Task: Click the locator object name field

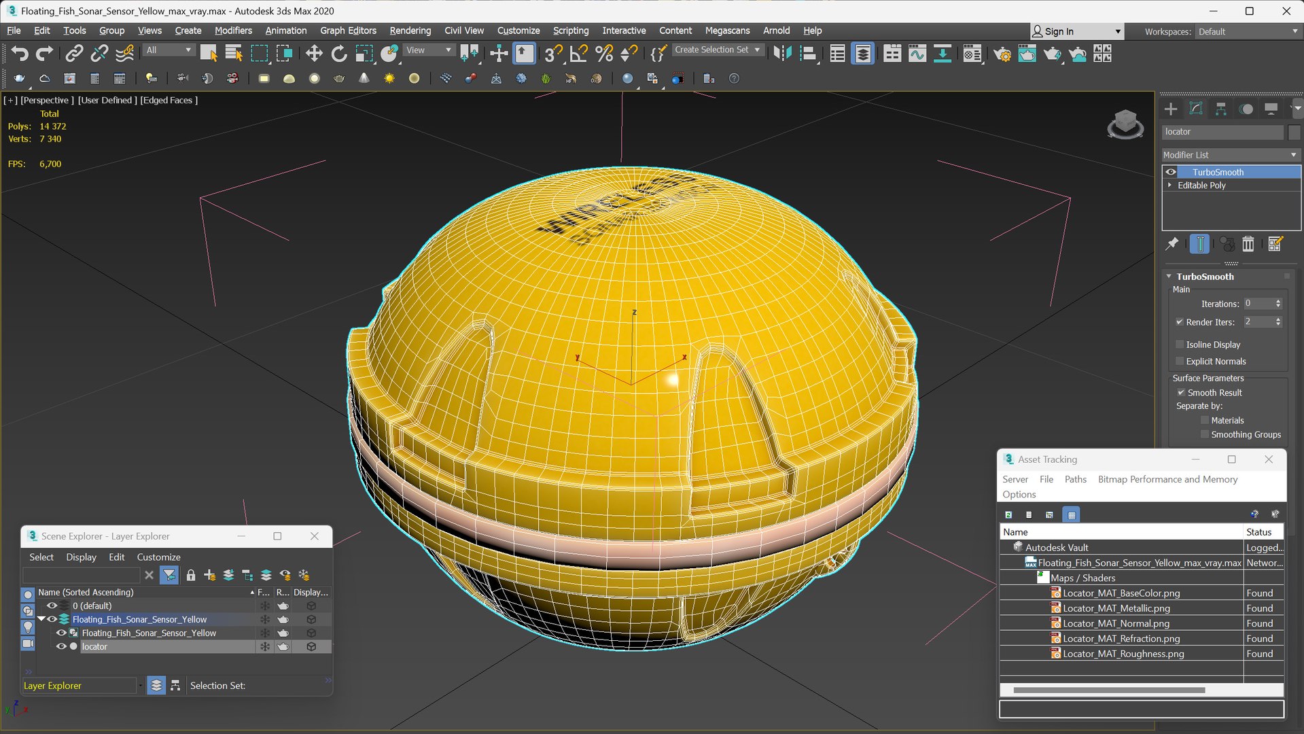Action: tap(1222, 132)
